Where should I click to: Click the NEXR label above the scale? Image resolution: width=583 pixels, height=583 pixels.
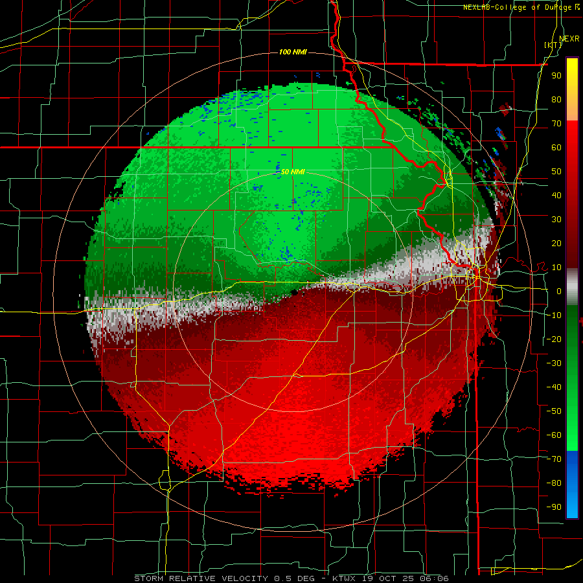pos(569,39)
